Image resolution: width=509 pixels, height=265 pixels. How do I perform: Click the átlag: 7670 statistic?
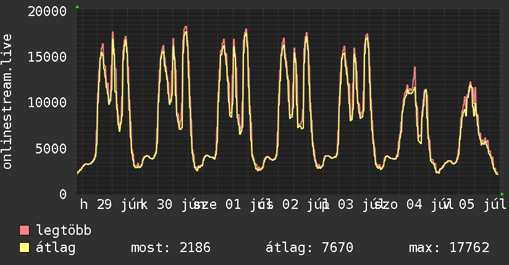click(x=309, y=248)
